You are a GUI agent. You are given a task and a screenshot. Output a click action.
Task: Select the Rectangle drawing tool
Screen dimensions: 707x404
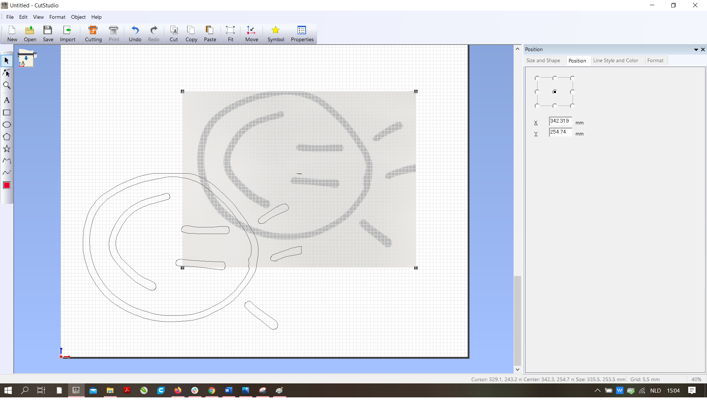click(7, 113)
